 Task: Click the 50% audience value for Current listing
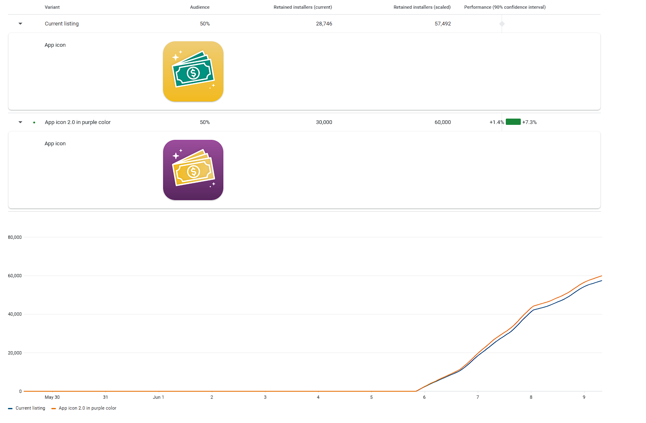pos(205,24)
